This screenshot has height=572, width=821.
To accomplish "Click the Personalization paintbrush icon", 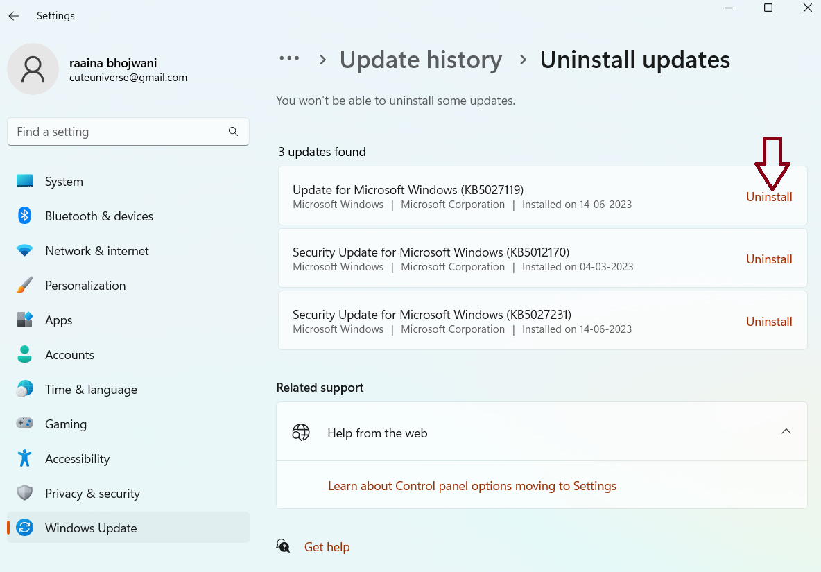I will click(x=25, y=286).
